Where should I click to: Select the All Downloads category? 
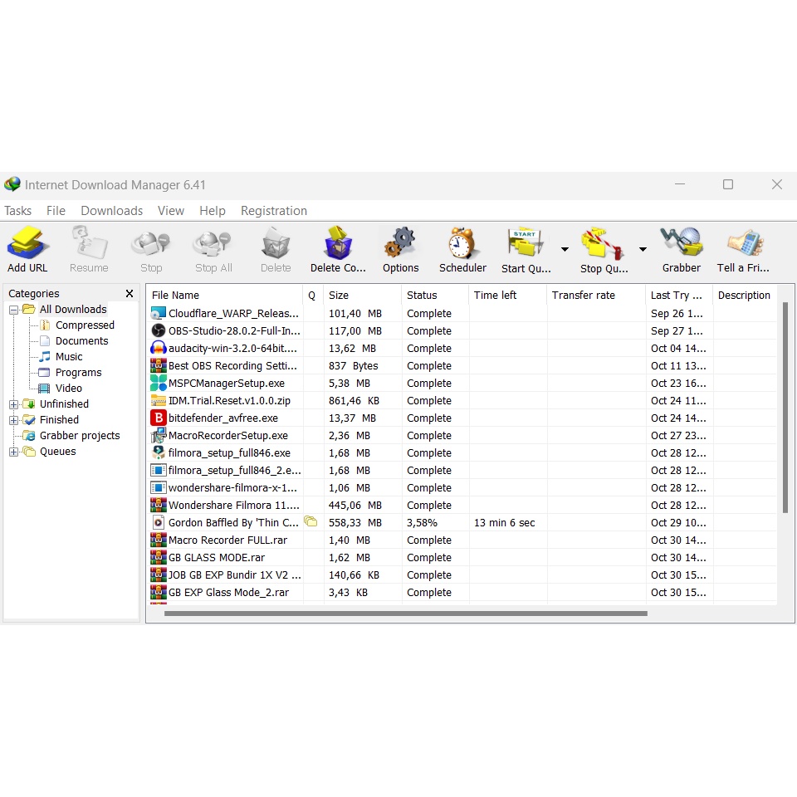[x=73, y=309]
